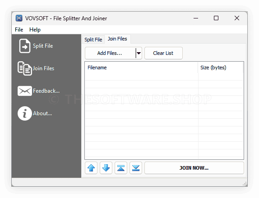This screenshot has height=198, width=259.
Task: Click the JOIN NOW button
Action: pos(194,168)
